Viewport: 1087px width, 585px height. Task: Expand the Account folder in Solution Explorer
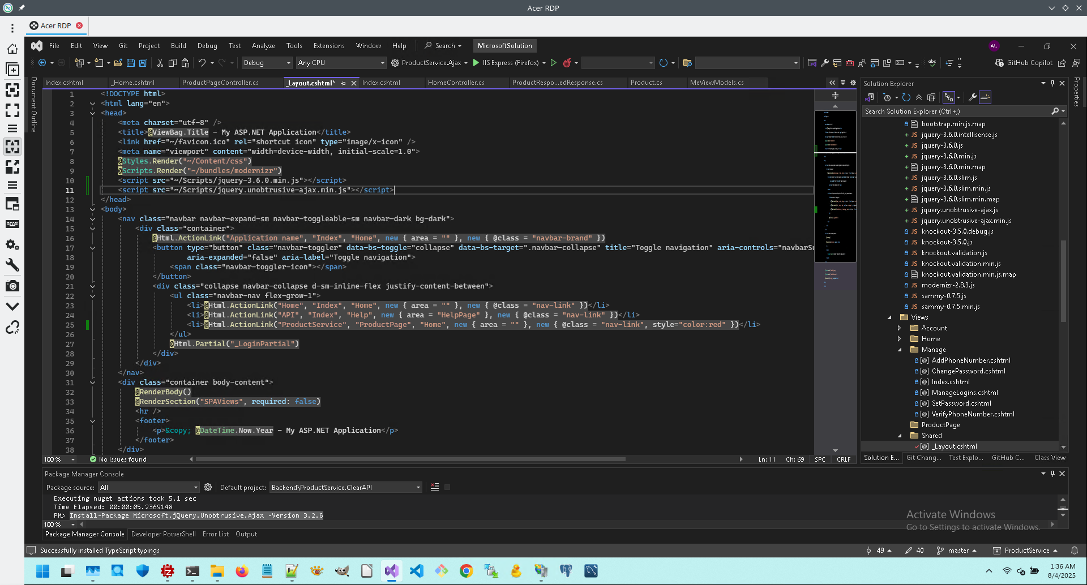pos(899,328)
